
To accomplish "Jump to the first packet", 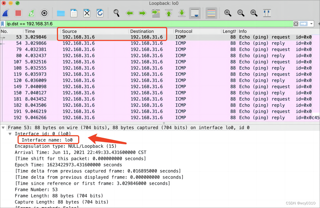I will coord(169,13).
